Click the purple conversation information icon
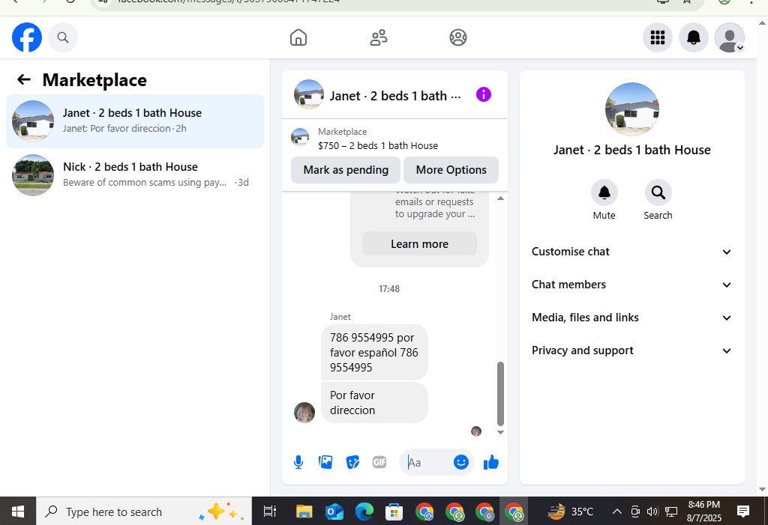This screenshot has height=525, width=768. click(x=484, y=94)
